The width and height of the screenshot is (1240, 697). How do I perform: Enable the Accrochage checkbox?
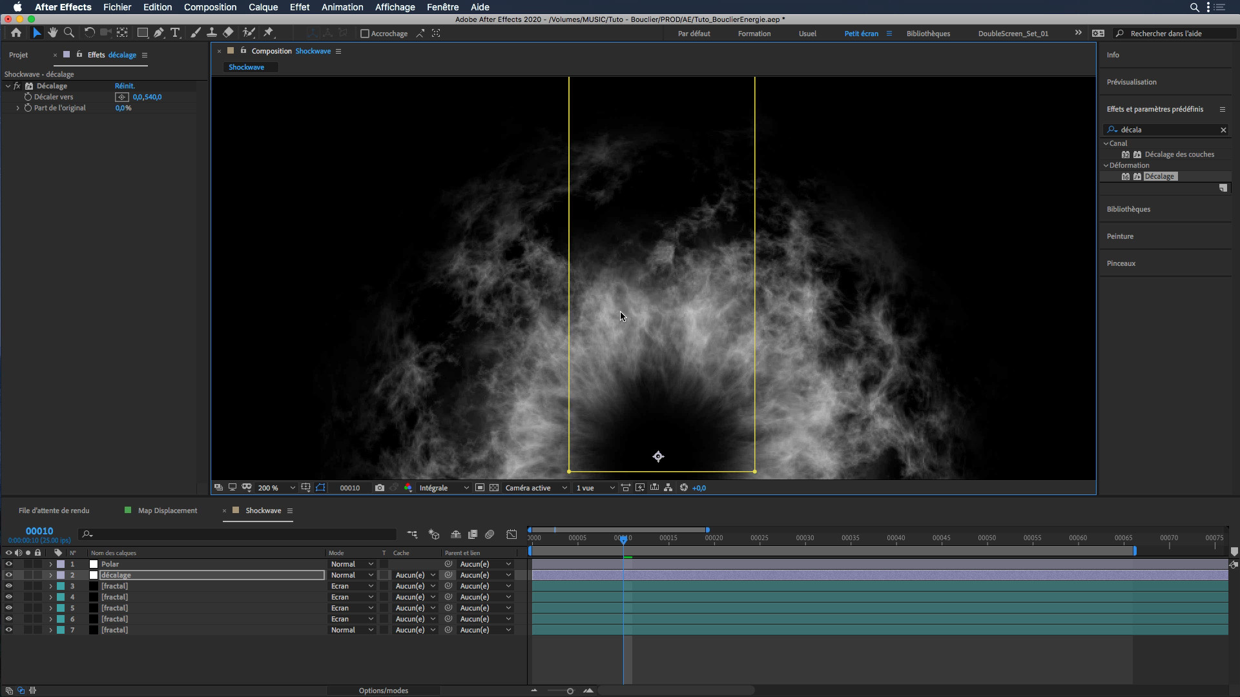pos(365,34)
